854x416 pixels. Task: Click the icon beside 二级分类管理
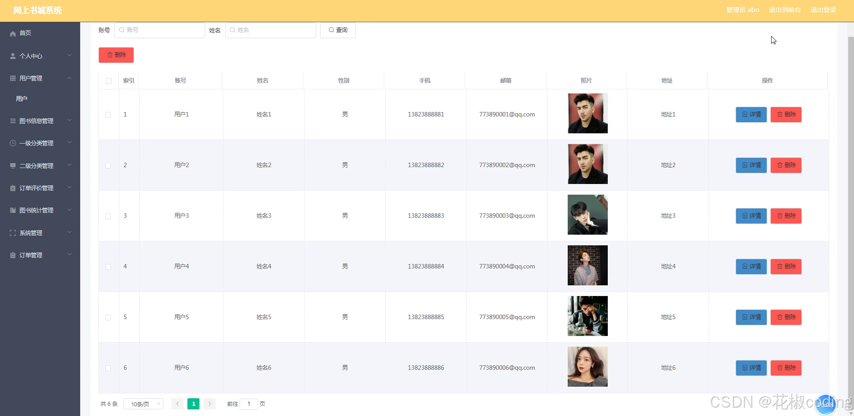pyautogui.click(x=13, y=166)
